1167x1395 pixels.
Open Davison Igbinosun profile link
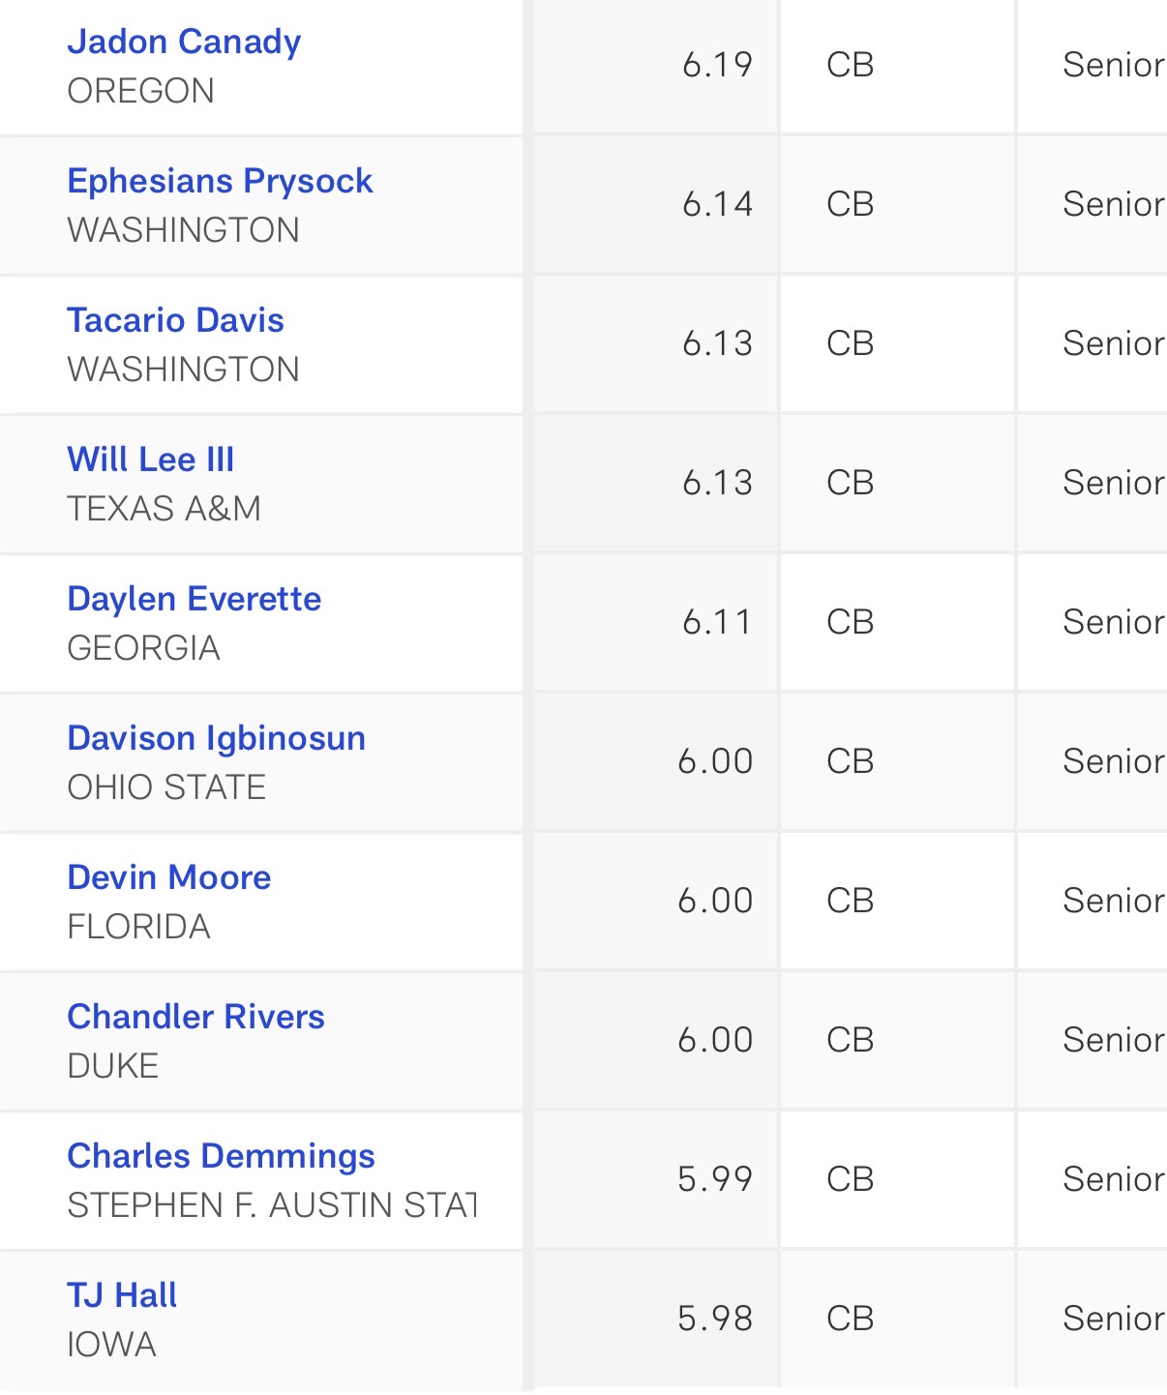[216, 738]
